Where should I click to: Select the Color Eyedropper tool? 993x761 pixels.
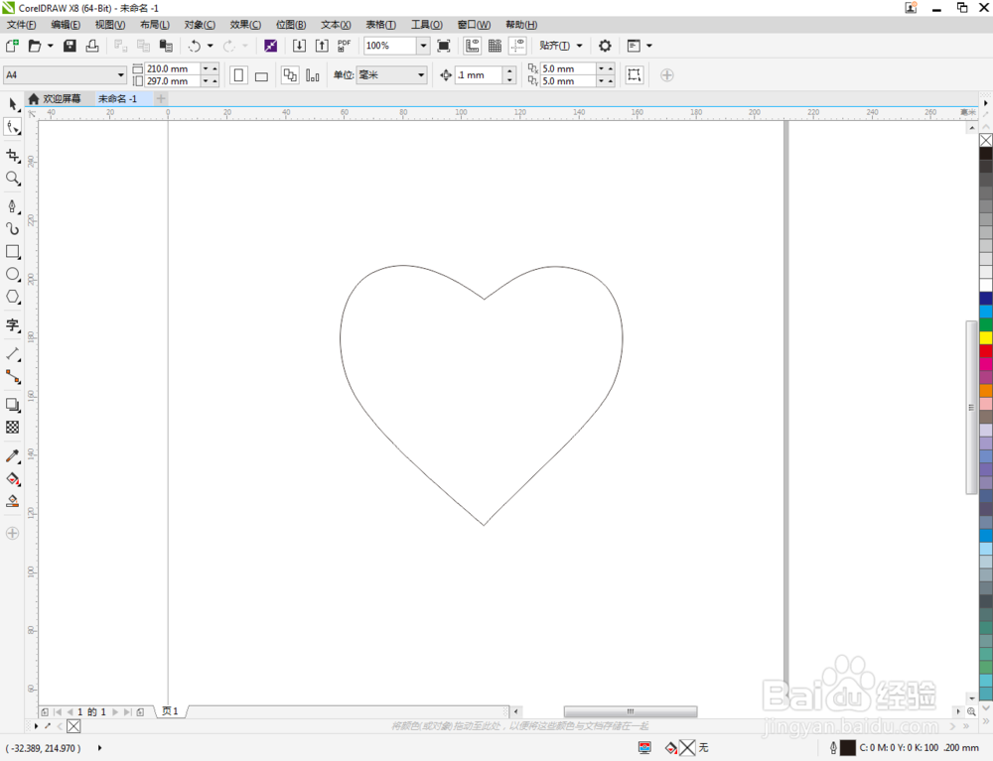coord(13,456)
